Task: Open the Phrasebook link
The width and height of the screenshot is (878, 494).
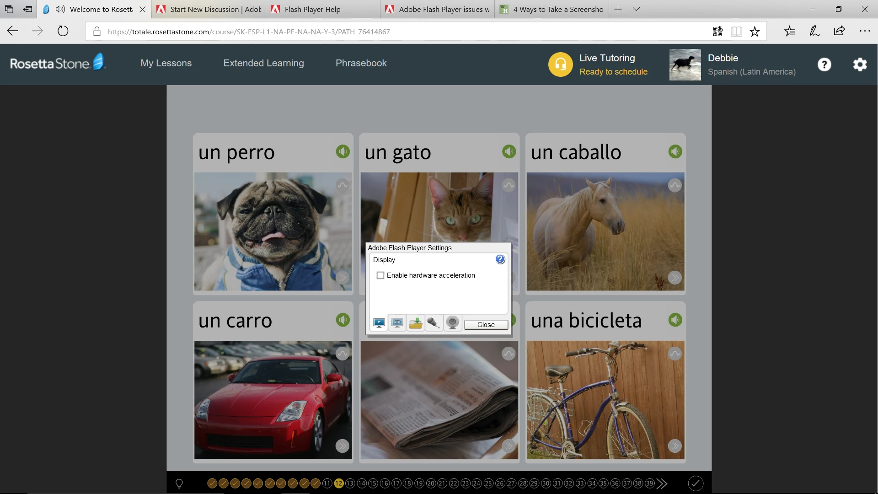Action: pos(361,63)
